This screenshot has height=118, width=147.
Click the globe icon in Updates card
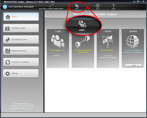pyautogui.click(x=133, y=41)
